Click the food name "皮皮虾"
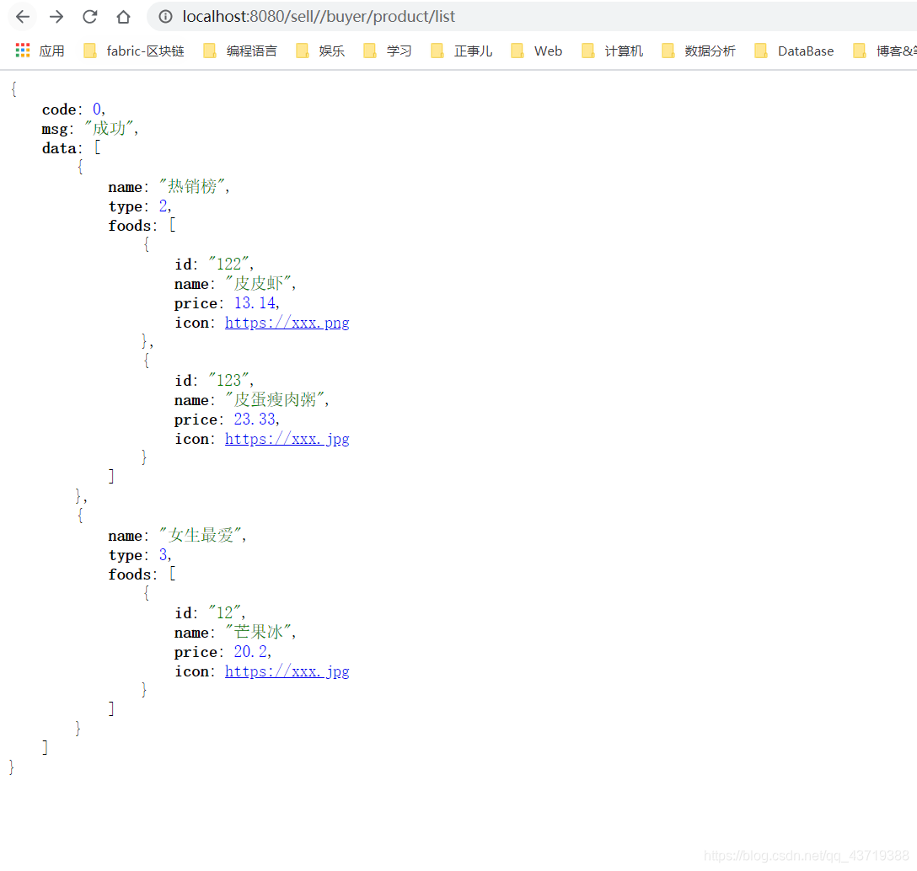The width and height of the screenshot is (917, 871). [259, 284]
